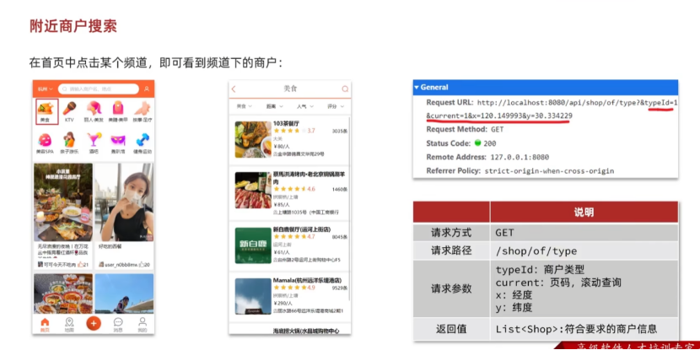Click the shop list vertical scrollbar
The height and width of the screenshot is (350, 700).
coord(349,210)
